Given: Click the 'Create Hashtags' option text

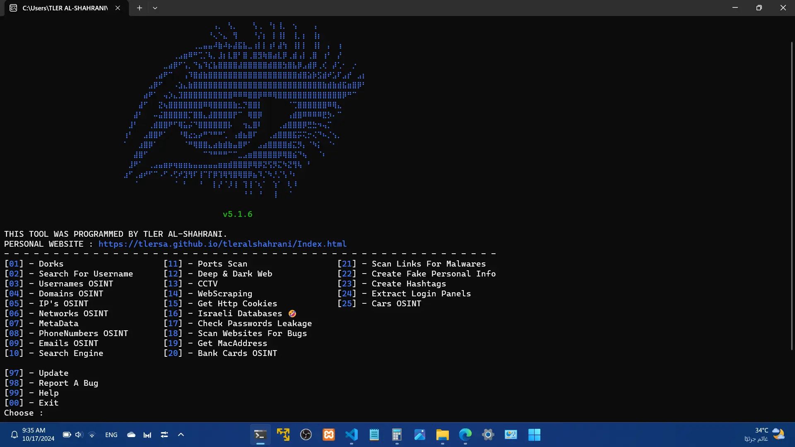Looking at the screenshot, I should pyautogui.click(x=409, y=284).
